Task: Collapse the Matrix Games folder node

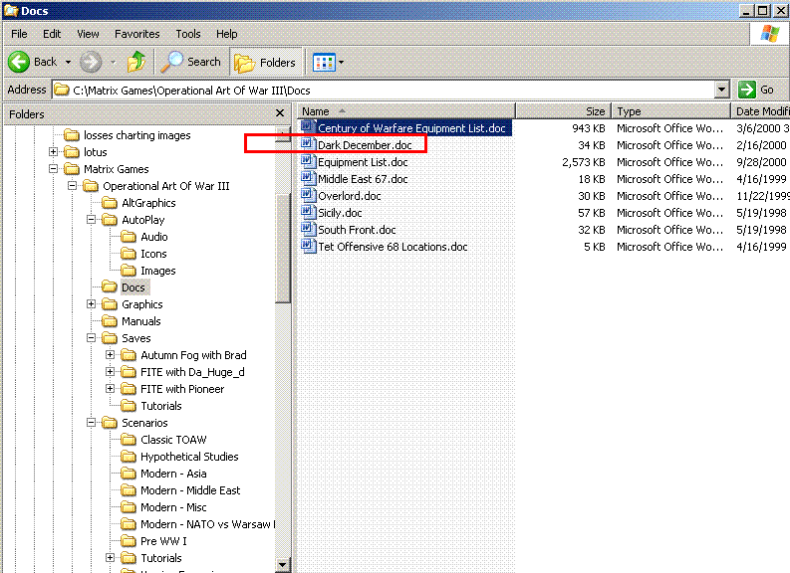Action: tap(54, 168)
